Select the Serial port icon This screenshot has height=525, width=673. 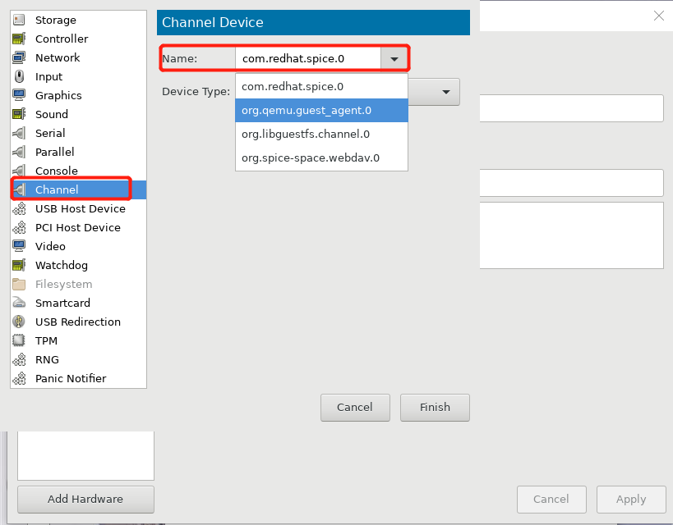19,133
